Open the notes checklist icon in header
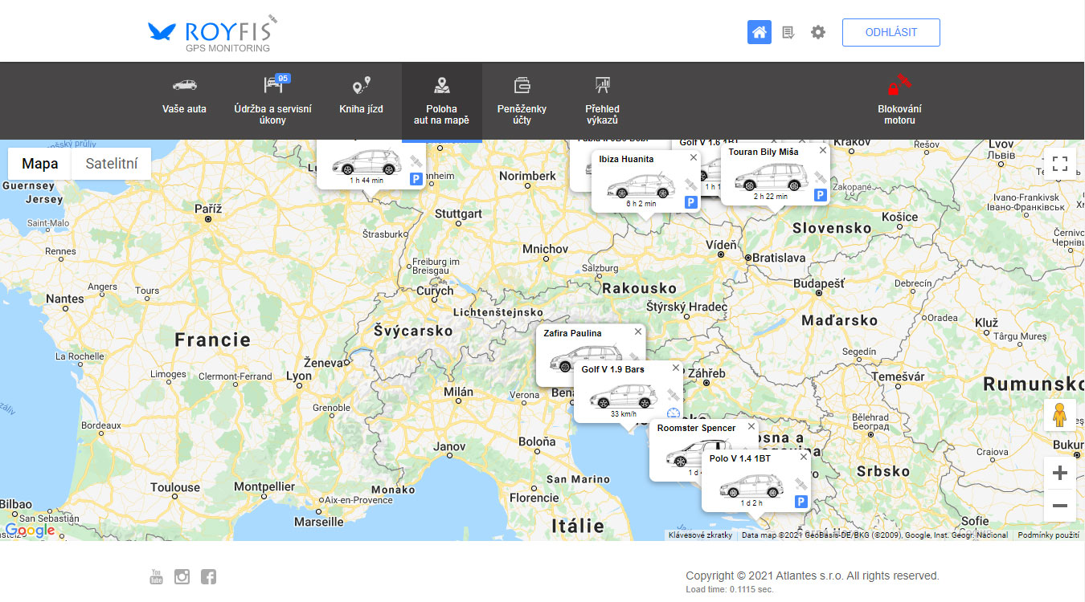Image resolution: width=1085 pixels, height=602 pixels. click(x=788, y=33)
